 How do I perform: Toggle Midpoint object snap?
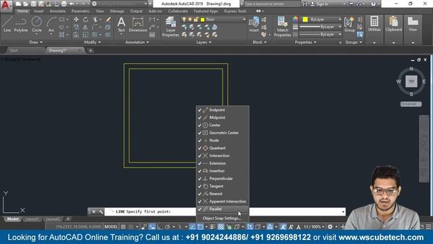coord(223,117)
